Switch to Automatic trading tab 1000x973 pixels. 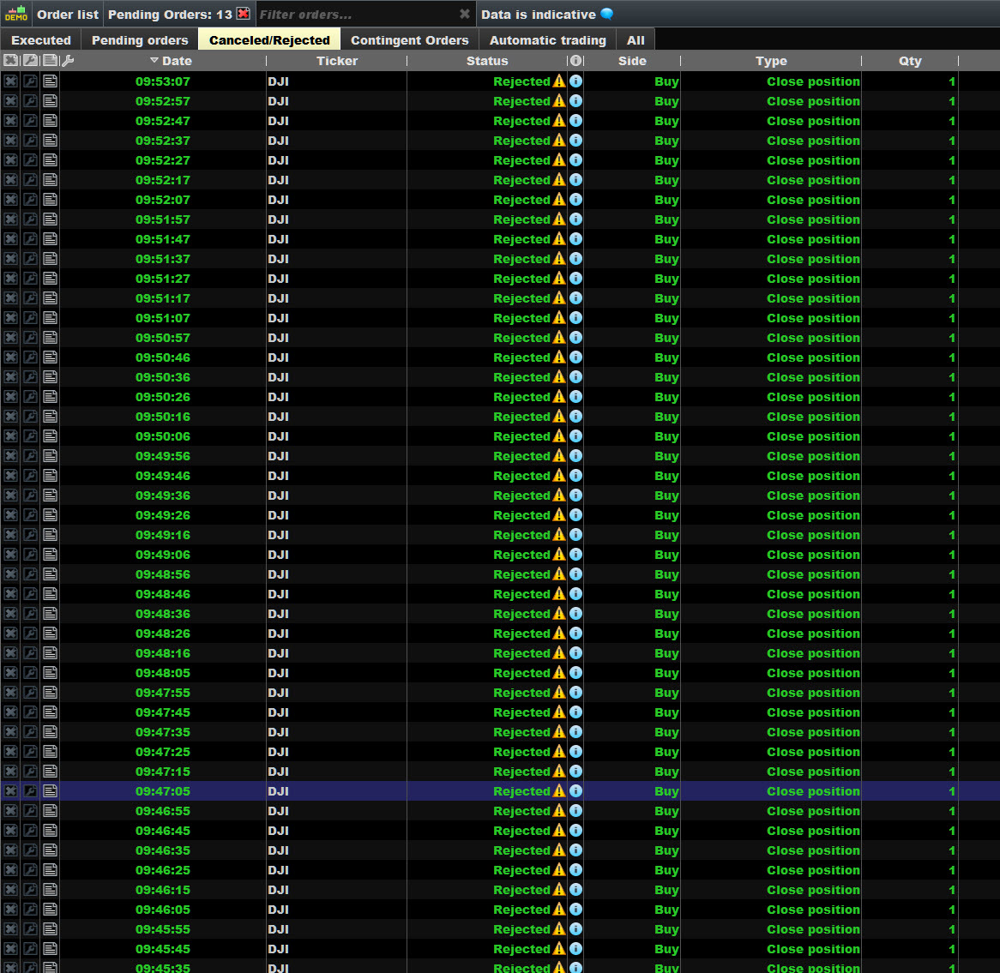(x=547, y=40)
